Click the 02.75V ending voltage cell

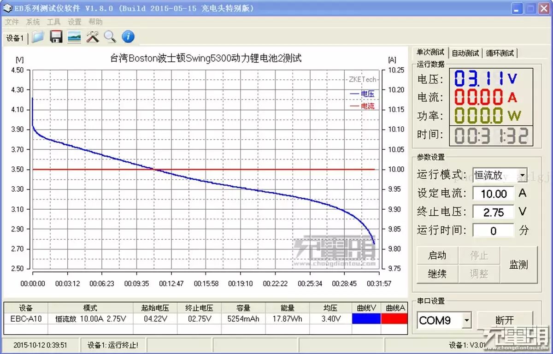[200, 319]
